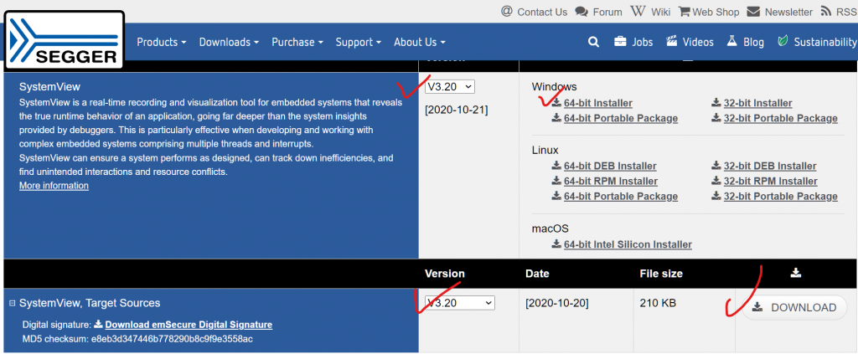Click the macOS section label

tap(550, 228)
